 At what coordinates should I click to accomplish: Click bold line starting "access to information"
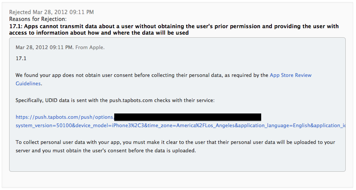[x=99, y=33]
